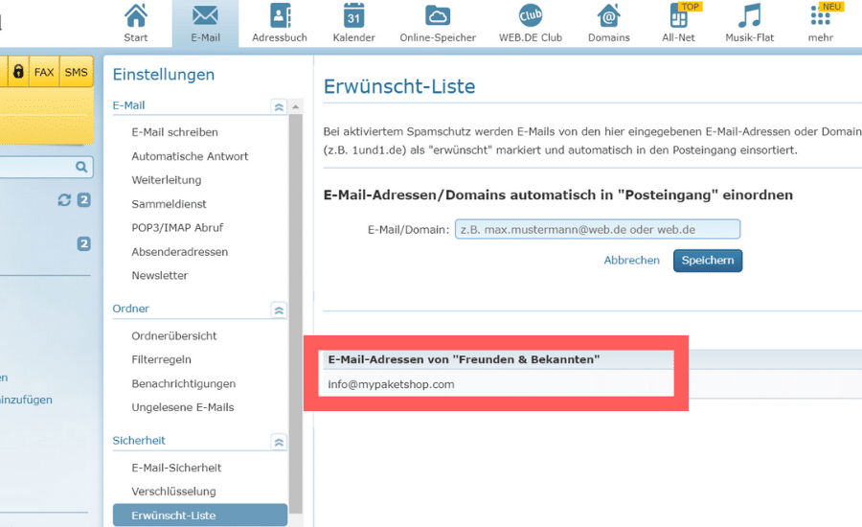This screenshot has height=527, width=862.
Task: Open Online-Speicher cloud icon
Action: pyautogui.click(x=438, y=16)
